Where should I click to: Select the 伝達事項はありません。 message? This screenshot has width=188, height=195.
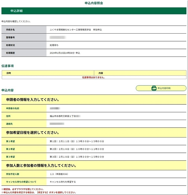tap(93, 77)
